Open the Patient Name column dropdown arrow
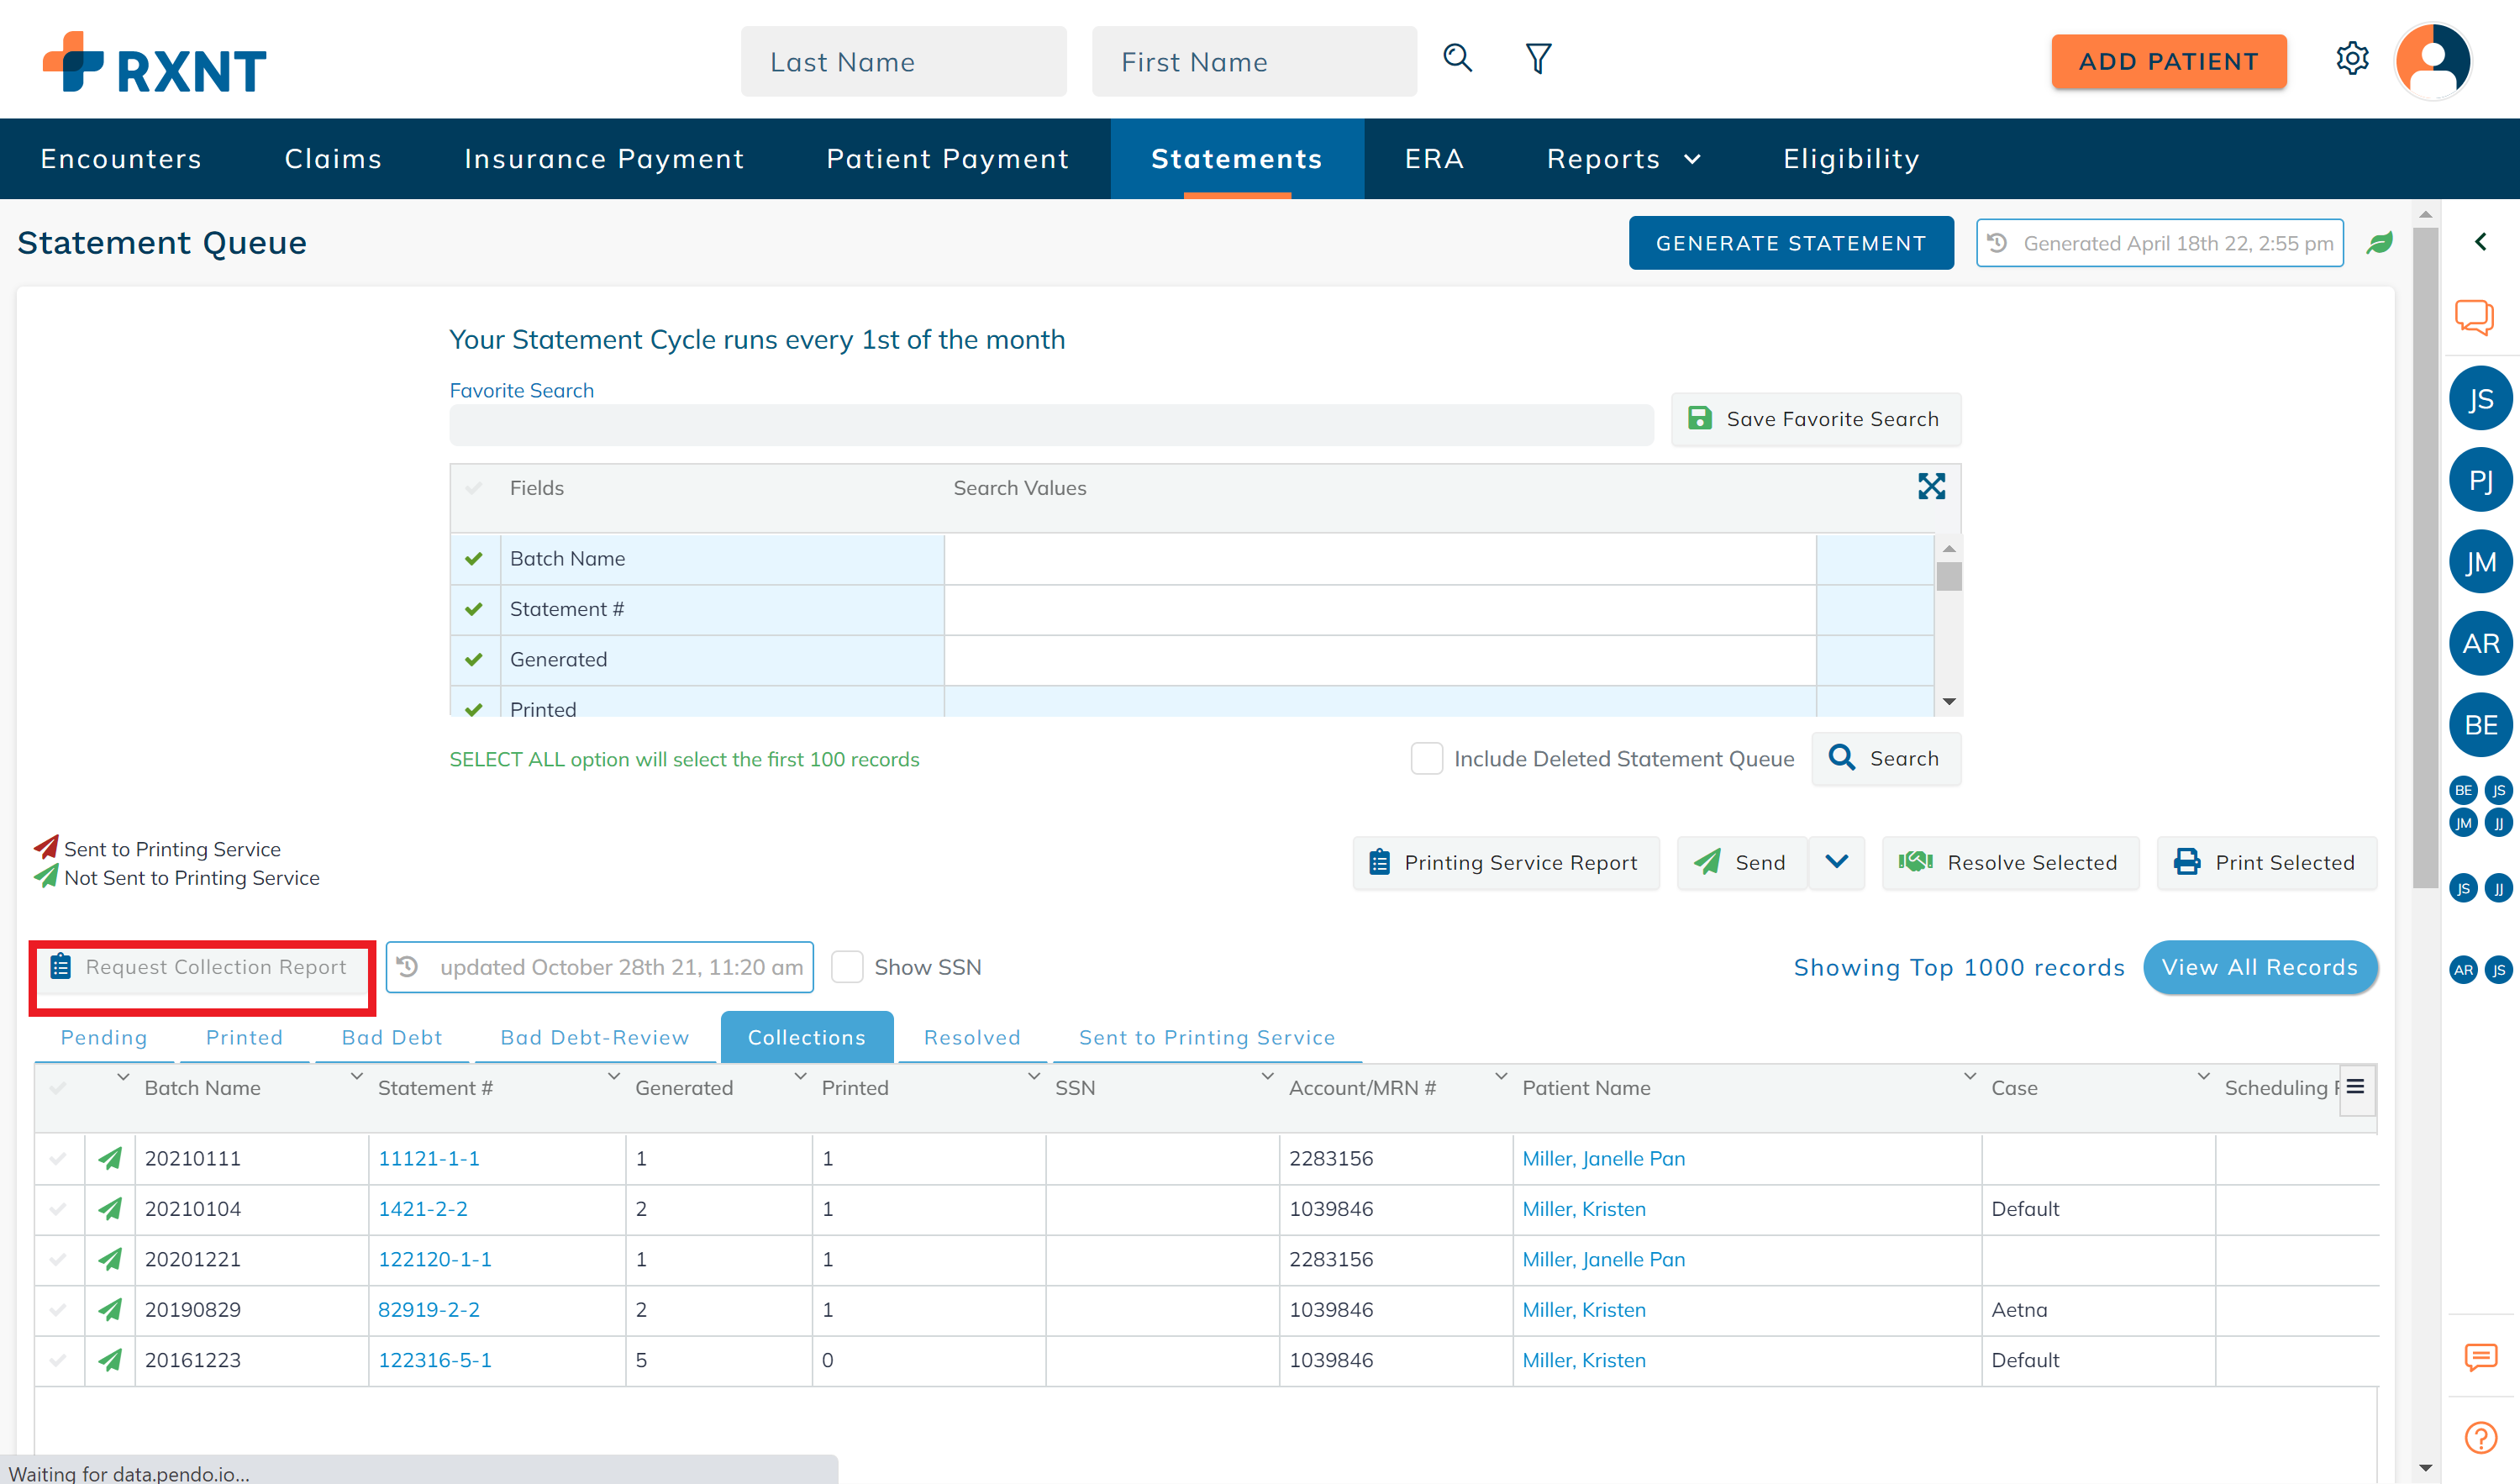This screenshot has height=1484, width=2520. (1969, 1076)
